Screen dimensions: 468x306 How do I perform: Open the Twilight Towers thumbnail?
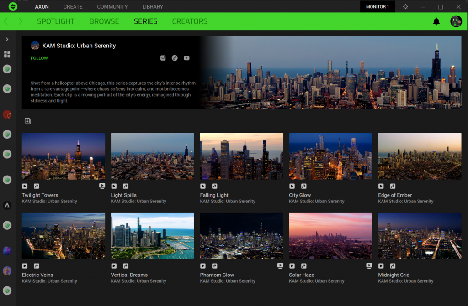pos(63,156)
